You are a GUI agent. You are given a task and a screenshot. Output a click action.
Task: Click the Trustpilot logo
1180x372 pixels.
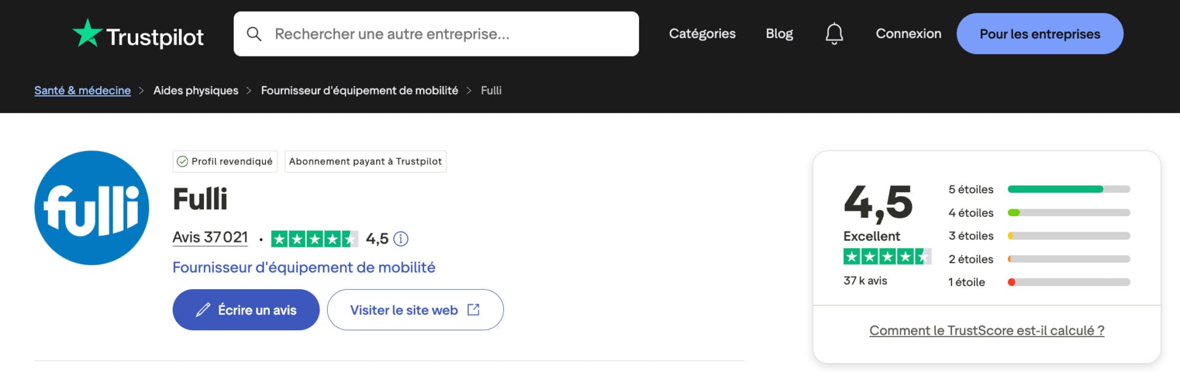point(138,34)
